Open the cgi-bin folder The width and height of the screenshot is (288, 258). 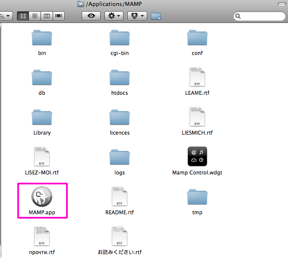[x=120, y=38]
